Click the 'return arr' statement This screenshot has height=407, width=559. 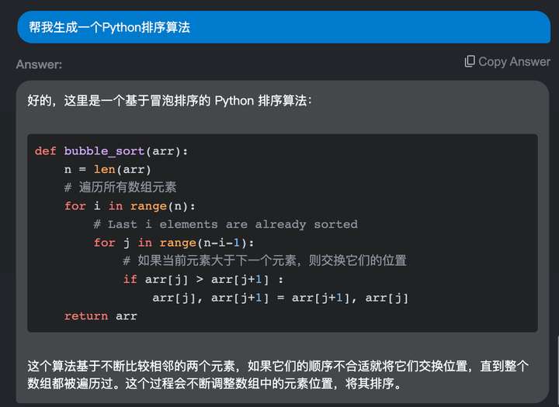coord(100,316)
